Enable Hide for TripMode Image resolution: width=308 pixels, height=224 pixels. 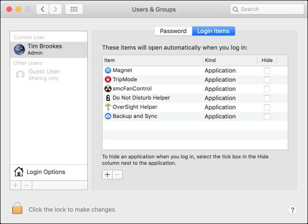[x=267, y=80]
